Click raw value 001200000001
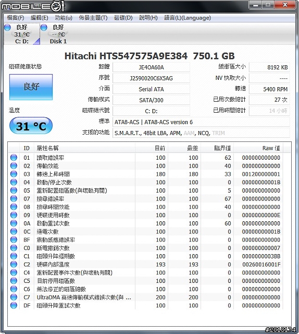 click(x=261, y=174)
